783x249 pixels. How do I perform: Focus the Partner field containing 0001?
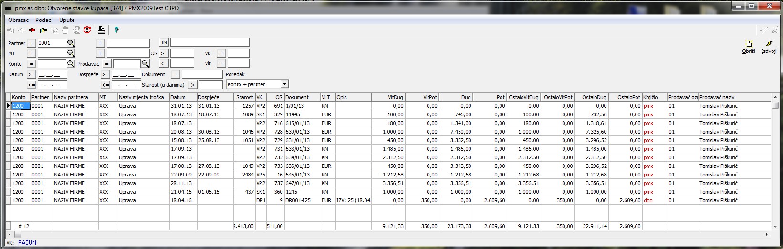(52, 43)
